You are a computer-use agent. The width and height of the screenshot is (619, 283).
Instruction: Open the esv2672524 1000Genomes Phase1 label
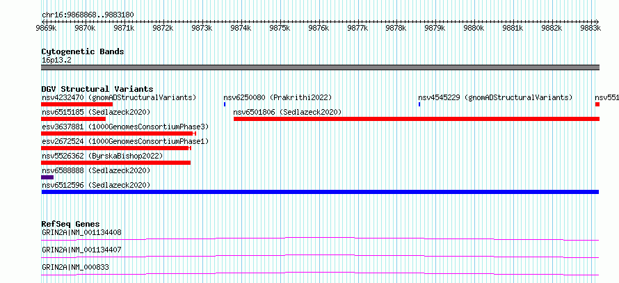pos(125,141)
